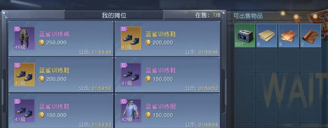Open the 蓝鲨训练裤 listing priced 250,000
The height and width of the screenshot is (128, 328).
coord(61,39)
